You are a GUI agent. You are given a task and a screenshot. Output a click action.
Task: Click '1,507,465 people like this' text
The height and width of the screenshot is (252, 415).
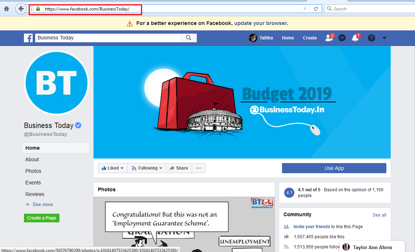319,237
